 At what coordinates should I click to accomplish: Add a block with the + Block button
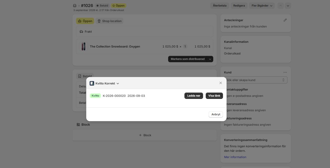point(145,135)
